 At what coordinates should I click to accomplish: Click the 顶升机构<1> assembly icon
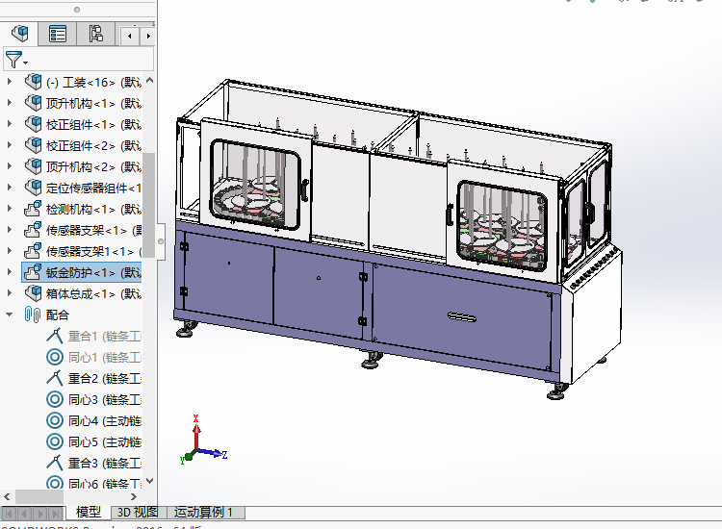[33, 103]
